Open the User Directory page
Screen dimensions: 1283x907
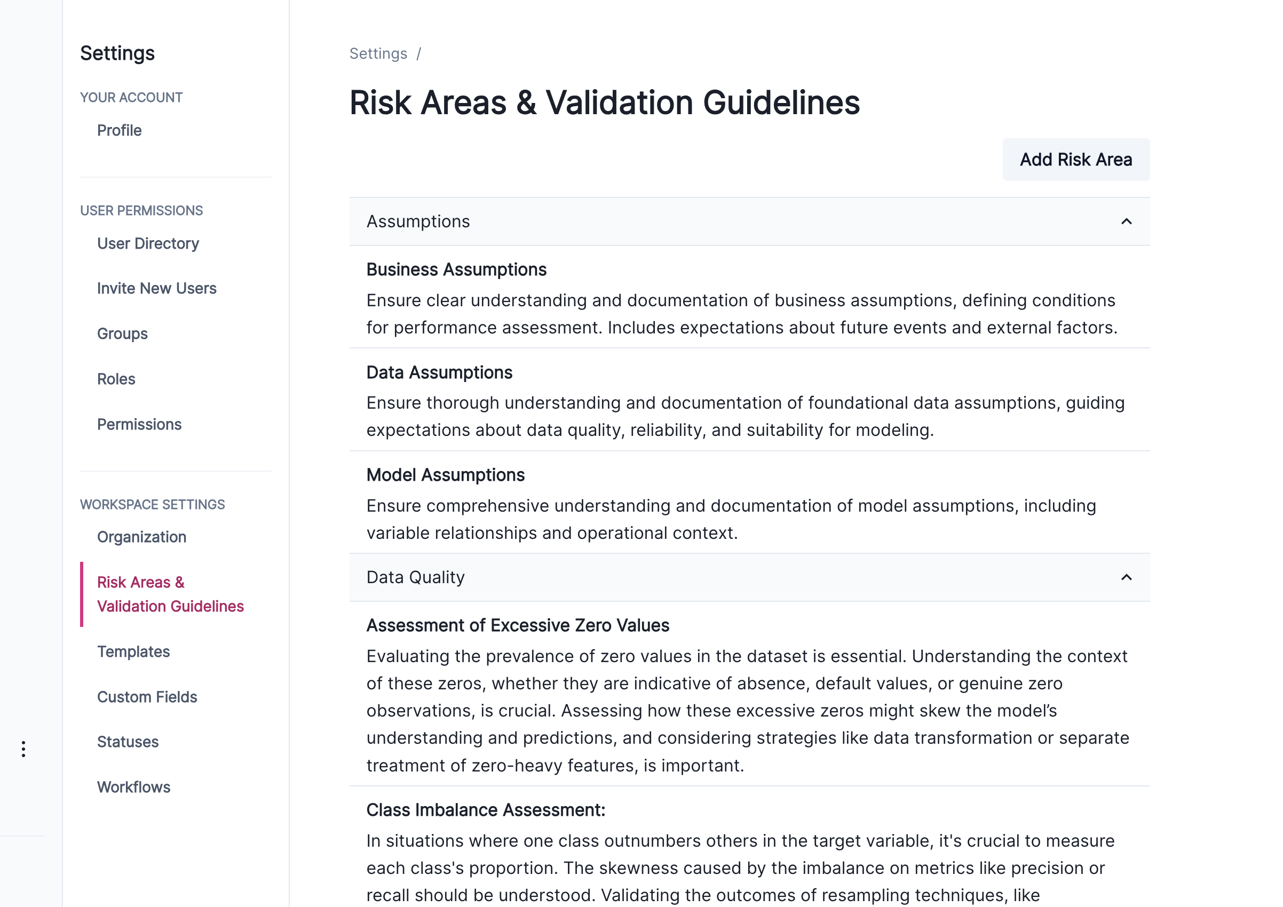[x=148, y=243]
